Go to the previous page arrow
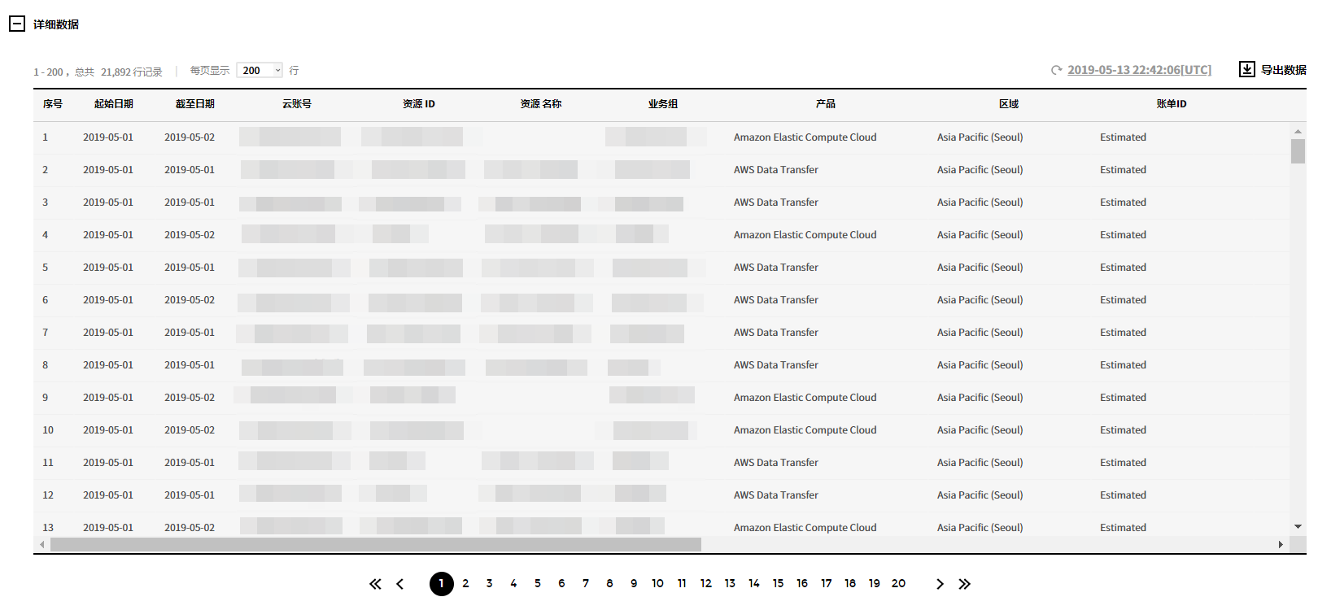 tap(399, 584)
